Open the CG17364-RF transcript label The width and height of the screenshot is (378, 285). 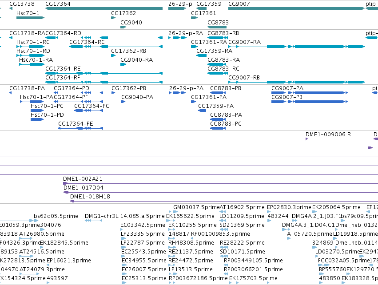(x=63, y=78)
